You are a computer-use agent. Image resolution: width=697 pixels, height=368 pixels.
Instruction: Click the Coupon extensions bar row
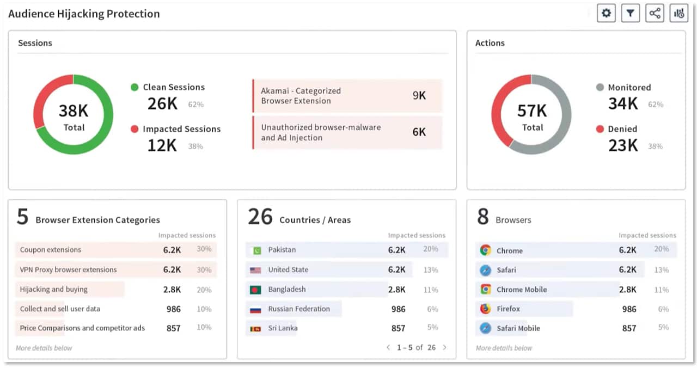pyautogui.click(x=115, y=250)
